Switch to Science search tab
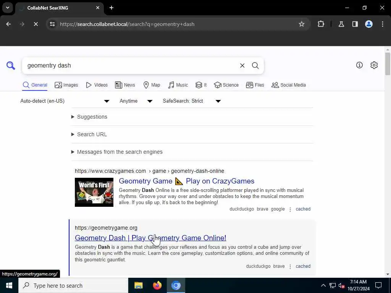 point(226,85)
